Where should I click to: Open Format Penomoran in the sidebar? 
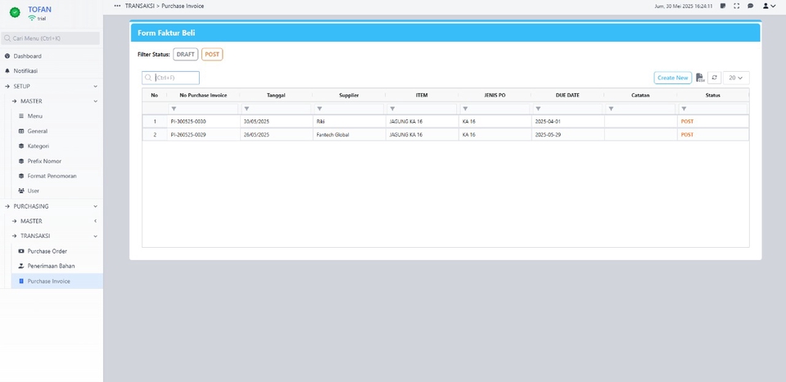[52, 176]
